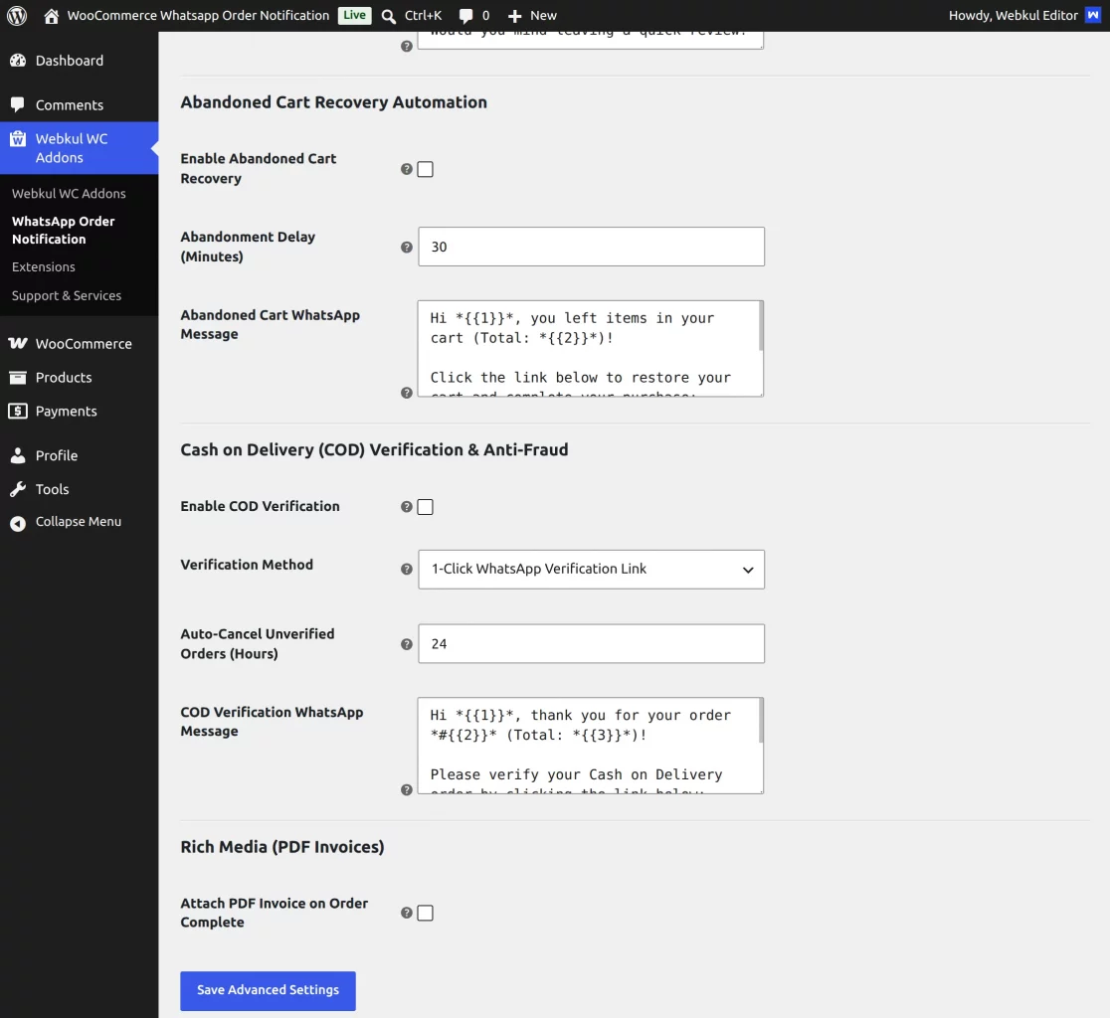
Task: Click help icon for Verification Method
Action: (x=407, y=569)
